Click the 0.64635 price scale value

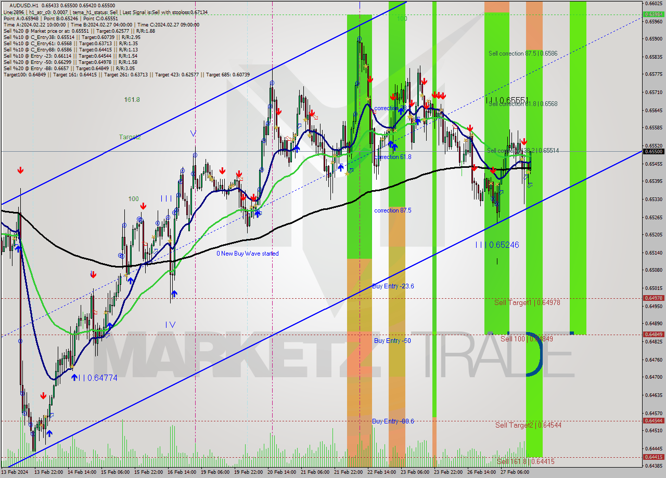(x=654, y=395)
